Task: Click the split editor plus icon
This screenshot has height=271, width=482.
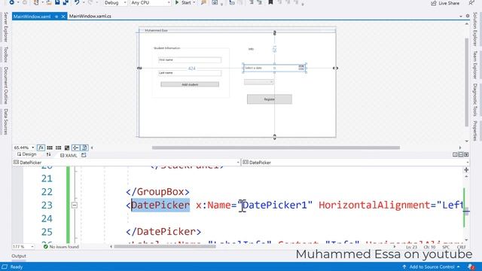Action: point(466,169)
